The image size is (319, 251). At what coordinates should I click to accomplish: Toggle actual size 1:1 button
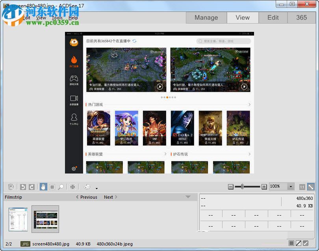[x=302, y=187]
